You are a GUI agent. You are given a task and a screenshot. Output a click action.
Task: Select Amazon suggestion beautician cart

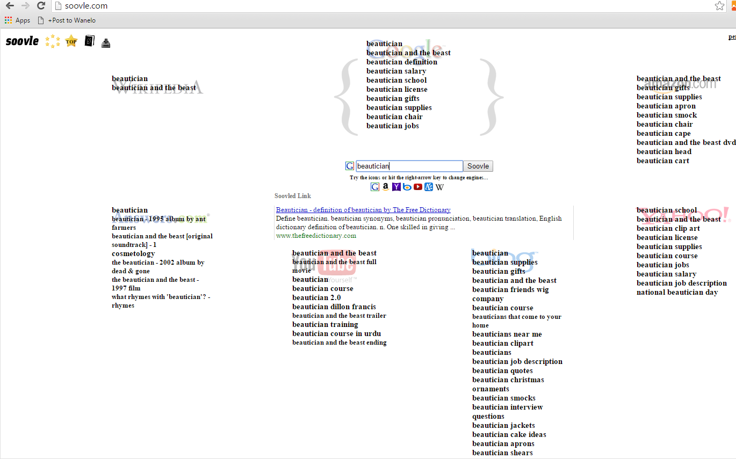point(663,161)
